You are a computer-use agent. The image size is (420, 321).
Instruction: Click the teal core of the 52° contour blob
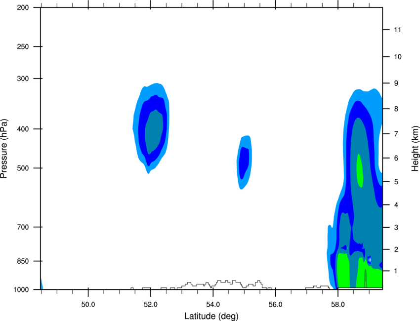(x=154, y=132)
